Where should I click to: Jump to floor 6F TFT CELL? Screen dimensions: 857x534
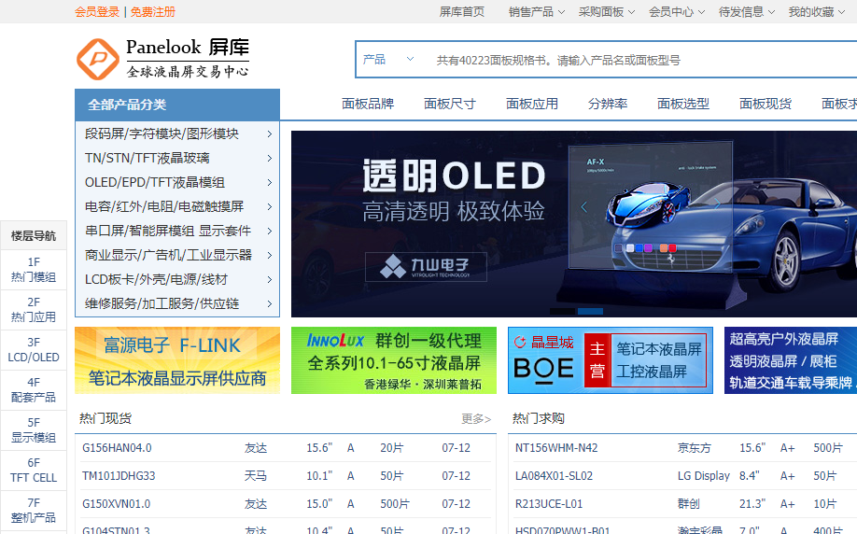point(34,471)
